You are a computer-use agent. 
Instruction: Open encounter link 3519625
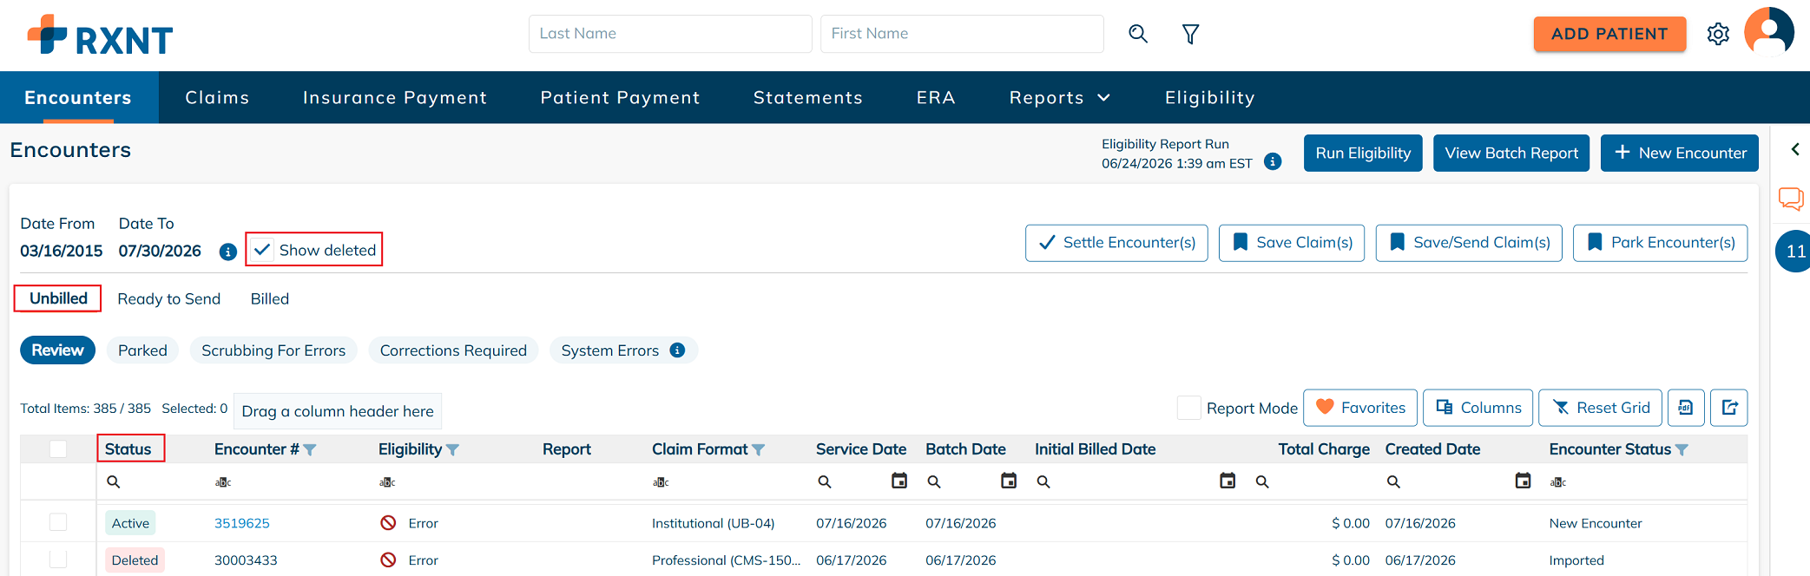tap(242, 523)
